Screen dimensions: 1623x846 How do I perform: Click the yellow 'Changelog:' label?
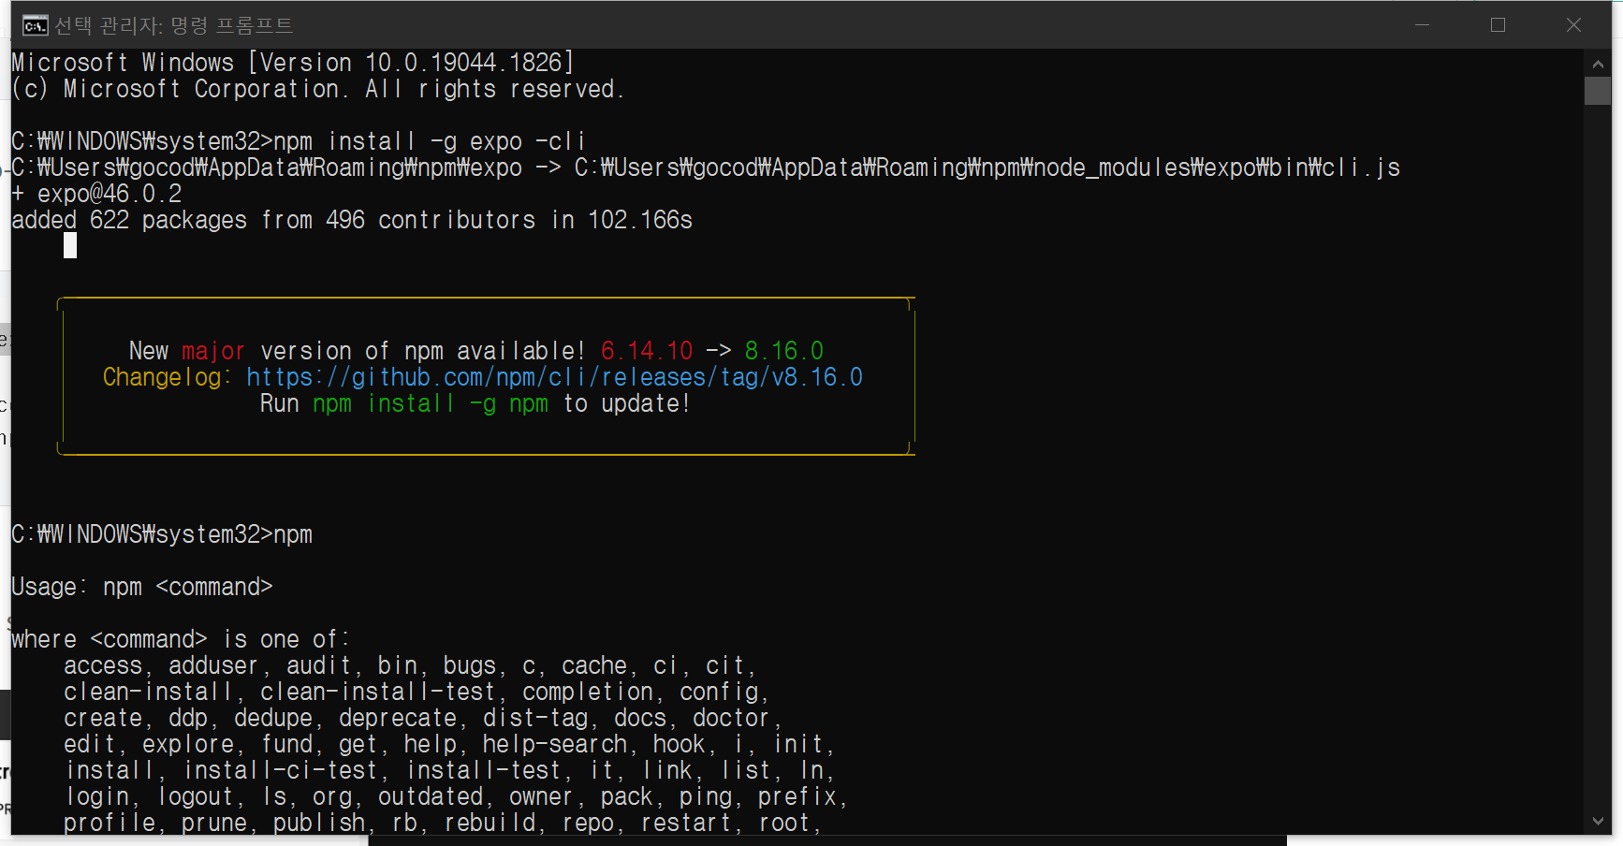(167, 377)
